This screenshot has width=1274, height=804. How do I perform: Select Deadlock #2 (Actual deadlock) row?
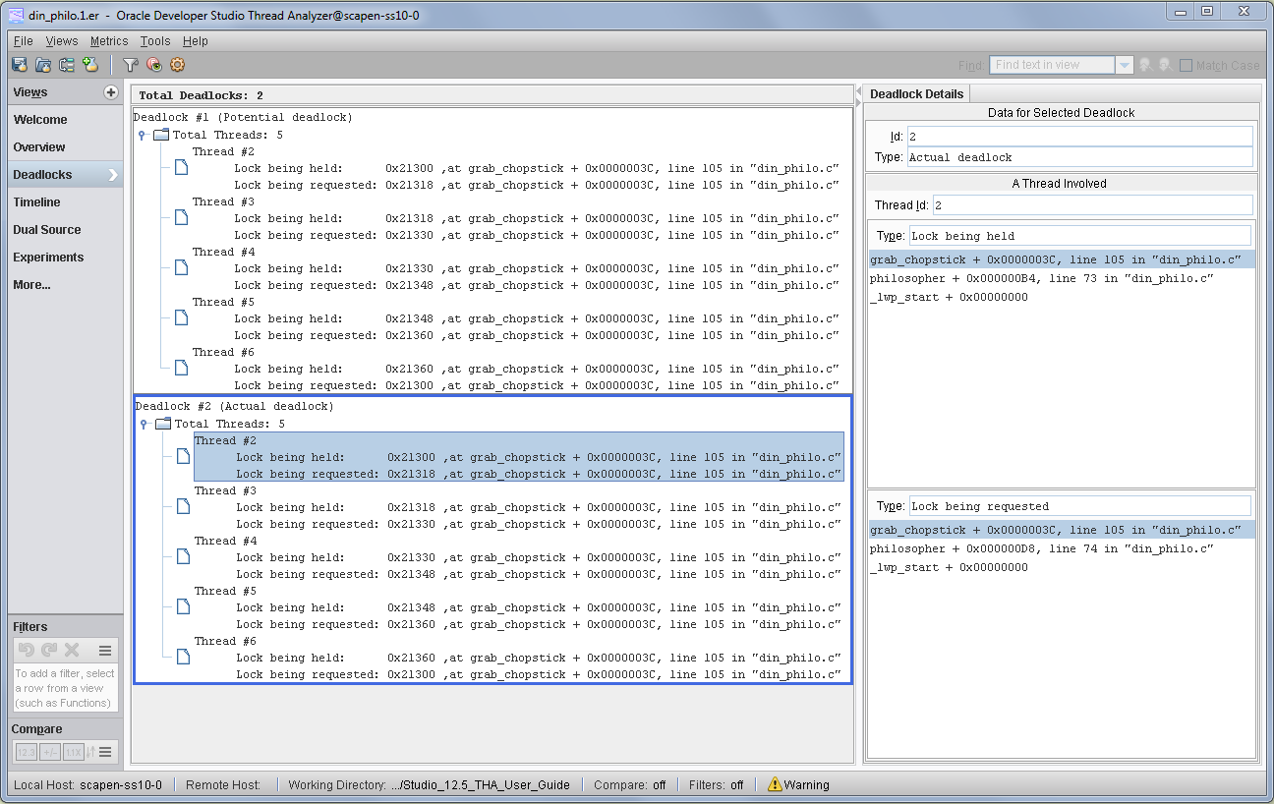tap(235, 406)
